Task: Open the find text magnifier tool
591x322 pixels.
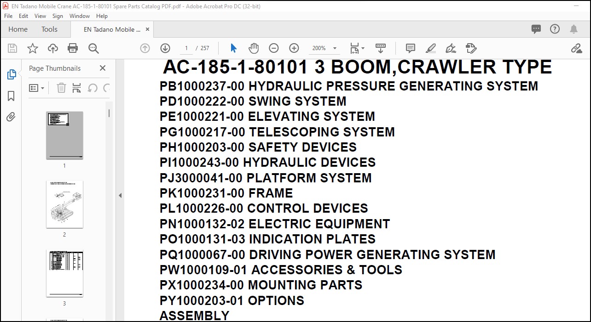Action: (93, 48)
